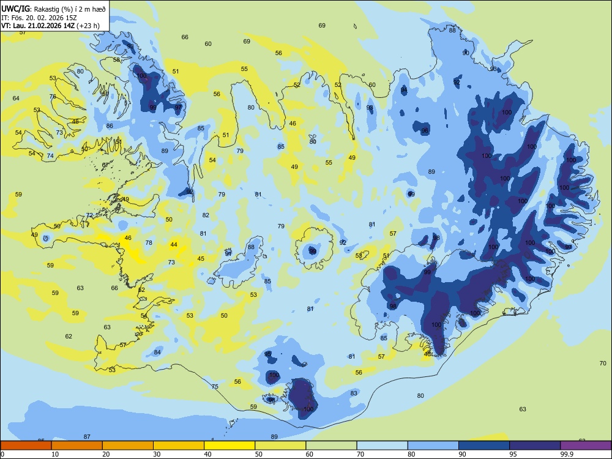Select the map value '76' in the Westfjords
Image resolution: width=612 pixels, height=459 pixels.
[53, 97]
